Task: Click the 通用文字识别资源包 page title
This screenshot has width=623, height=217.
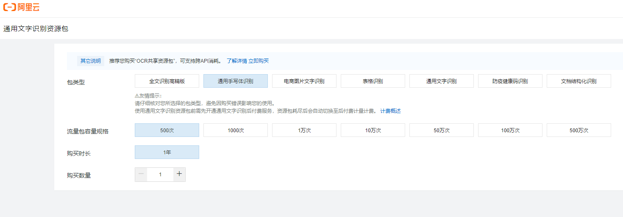Action: click(x=36, y=29)
